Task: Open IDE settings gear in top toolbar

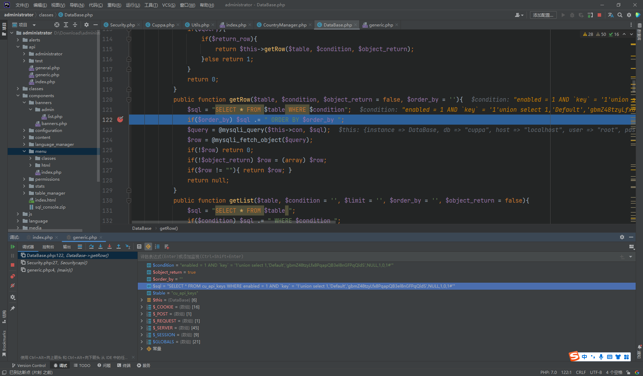Action: click(629, 15)
